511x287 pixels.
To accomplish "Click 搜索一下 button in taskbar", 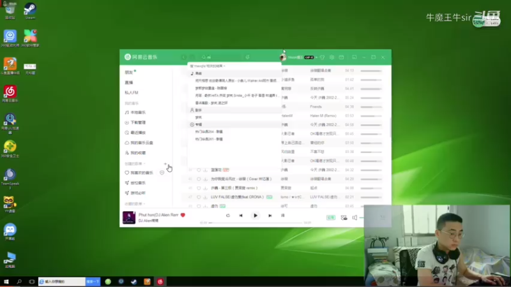I will coord(93,282).
